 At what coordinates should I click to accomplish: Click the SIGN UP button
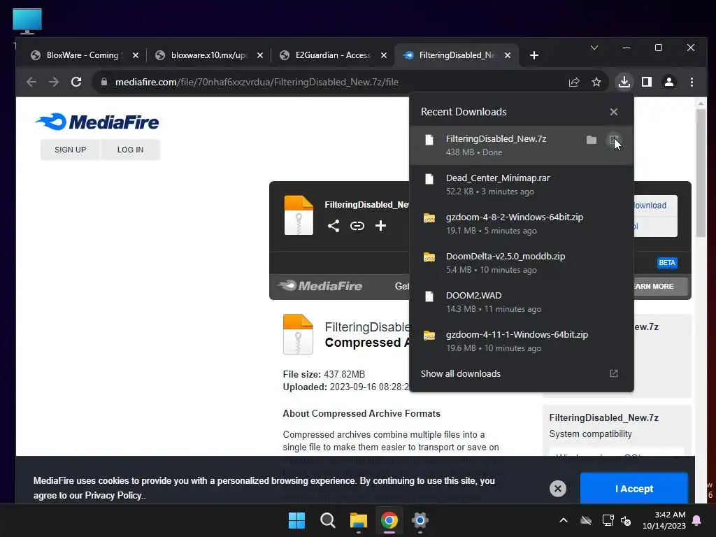[71, 150]
